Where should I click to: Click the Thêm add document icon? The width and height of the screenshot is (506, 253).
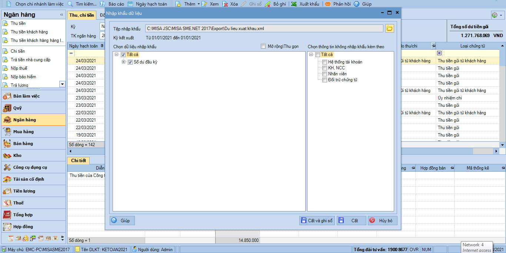[178, 4]
